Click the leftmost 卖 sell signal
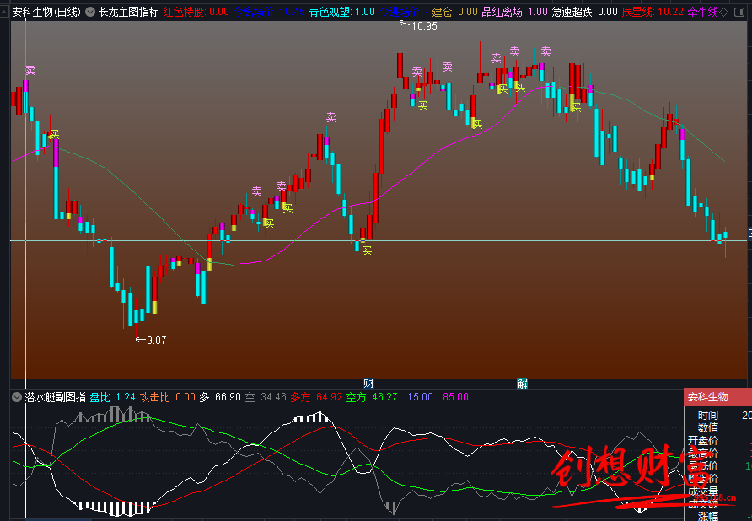The image size is (752, 521). (30, 71)
